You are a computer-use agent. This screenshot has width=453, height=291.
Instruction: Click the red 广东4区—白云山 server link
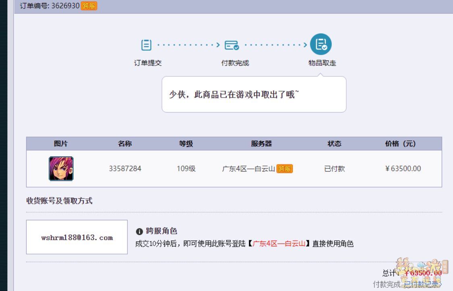click(279, 244)
